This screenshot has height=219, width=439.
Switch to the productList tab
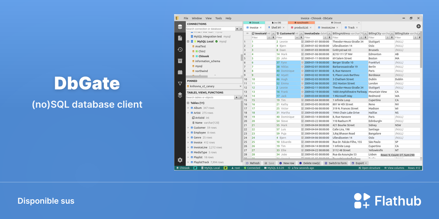coord(301,28)
